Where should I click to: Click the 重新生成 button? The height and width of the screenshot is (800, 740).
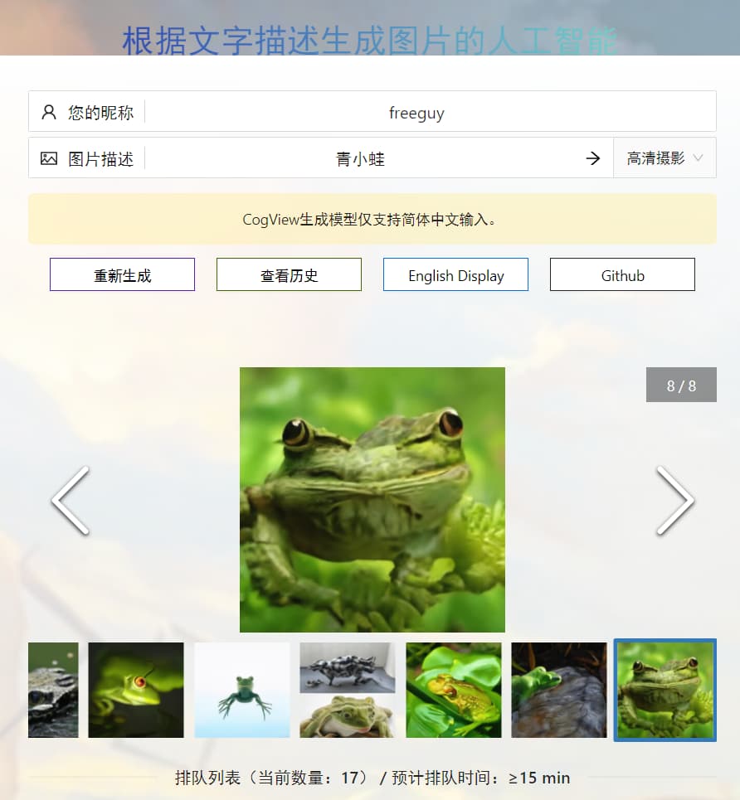click(122, 275)
